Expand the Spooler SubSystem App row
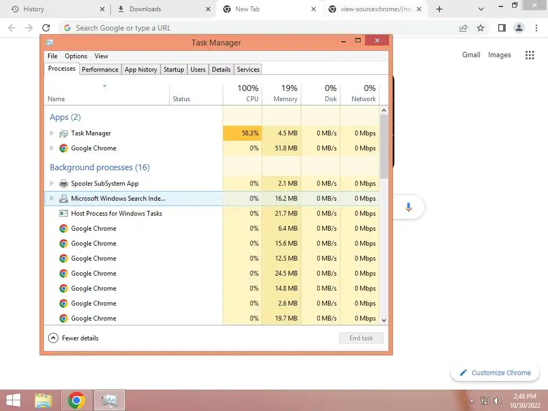The height and width of the screenshot is (411, 548). pyautogui.click(x=52, y=184)
